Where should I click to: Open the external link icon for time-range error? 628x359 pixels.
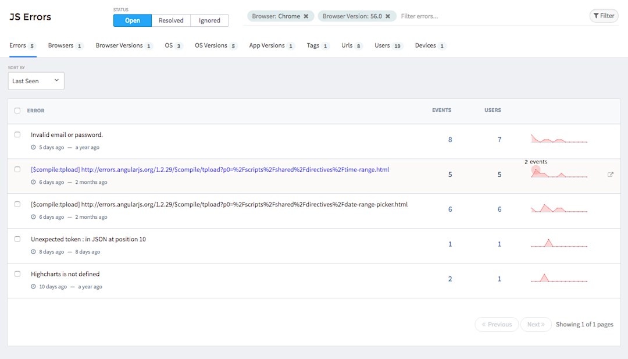pos(611,175)
